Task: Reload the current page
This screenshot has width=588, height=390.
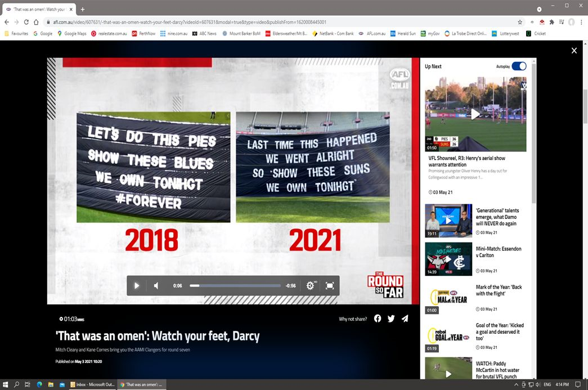Action: point(26,22)
